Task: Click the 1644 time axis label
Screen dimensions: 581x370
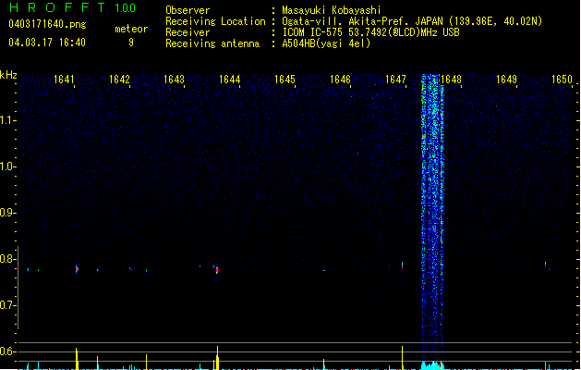Action: click(230, 80)
